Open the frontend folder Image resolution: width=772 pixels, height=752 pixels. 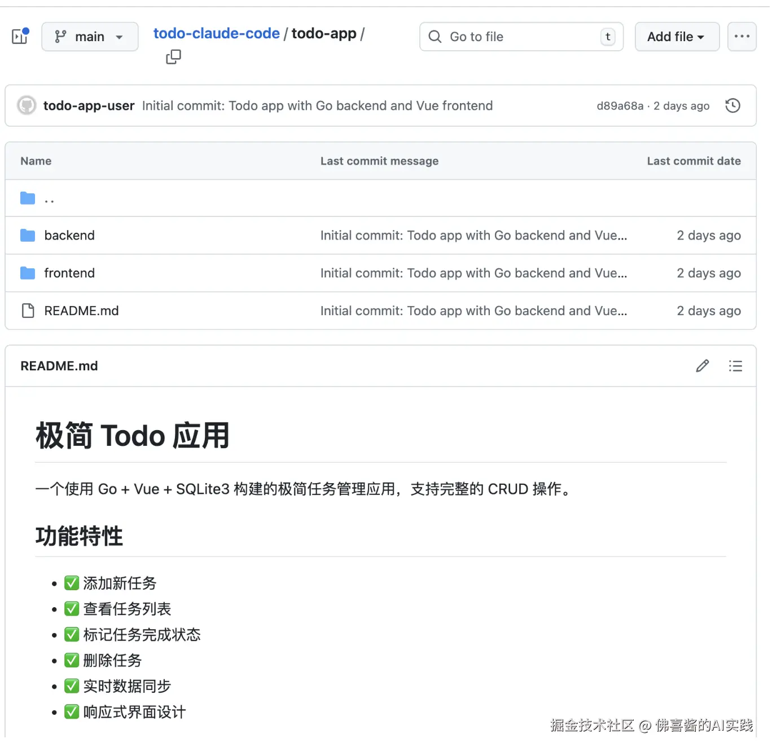[x=69, y=273]
